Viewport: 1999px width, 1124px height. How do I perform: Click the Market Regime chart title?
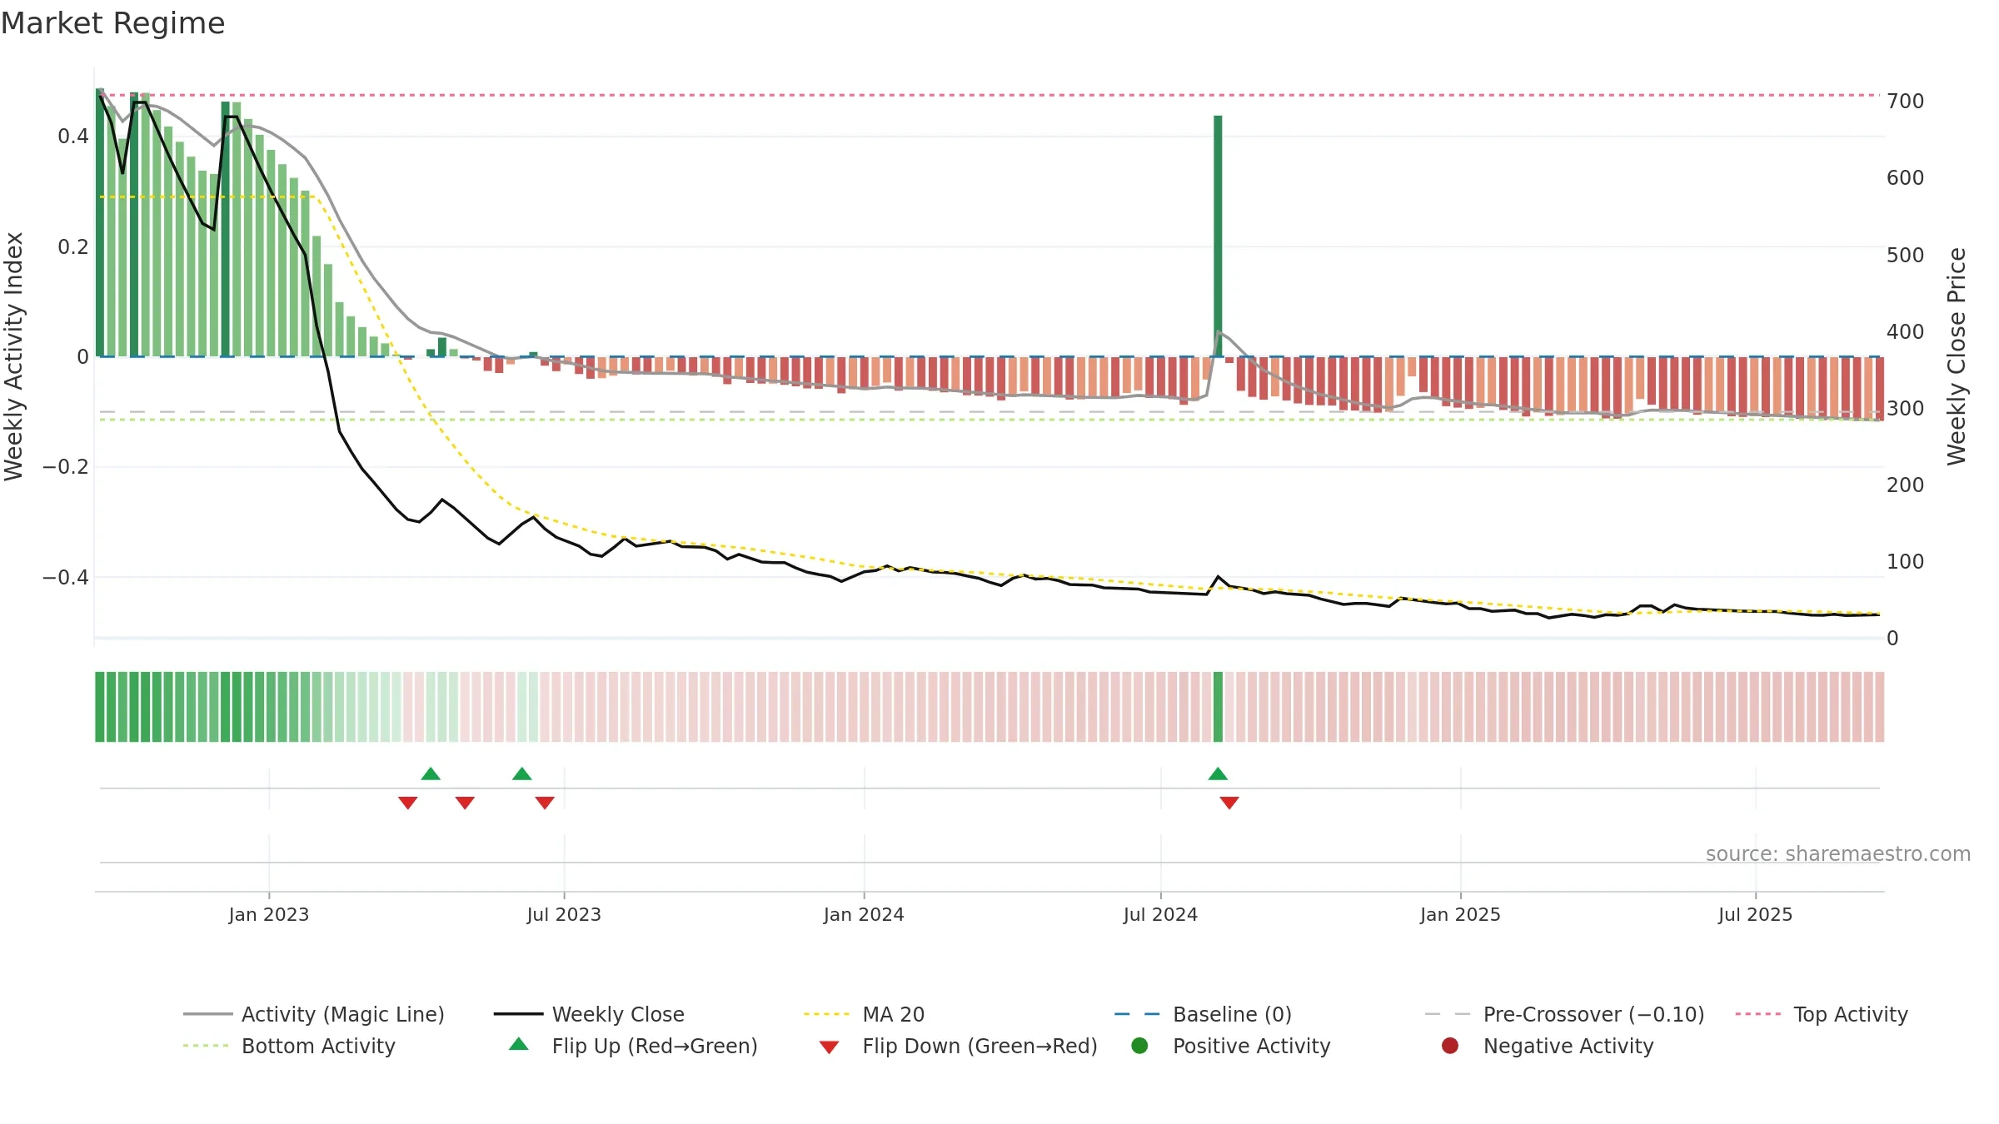coord(112,23)
